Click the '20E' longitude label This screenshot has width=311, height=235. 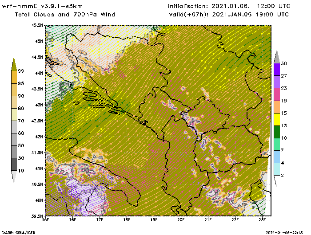181,220
